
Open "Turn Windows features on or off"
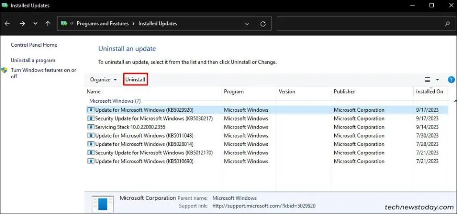43,73
